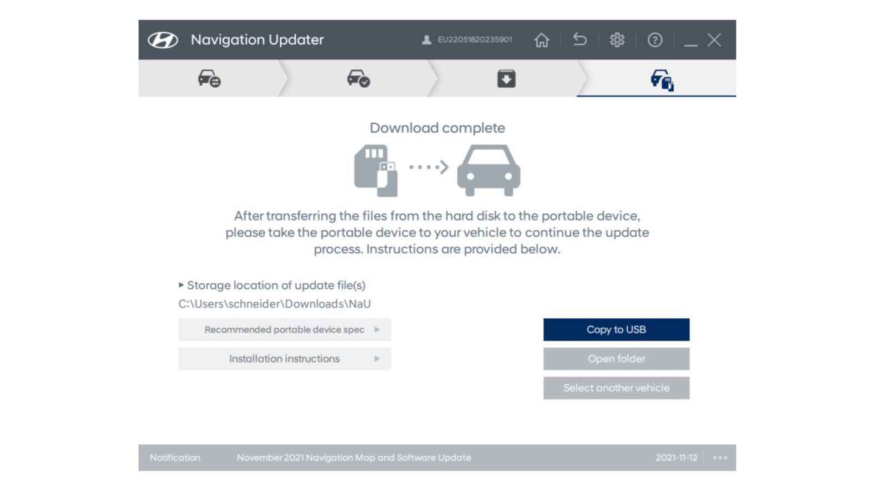Open the ellipsis menu in the notification bar
This screenshot has height=499, width=888.
720,457
